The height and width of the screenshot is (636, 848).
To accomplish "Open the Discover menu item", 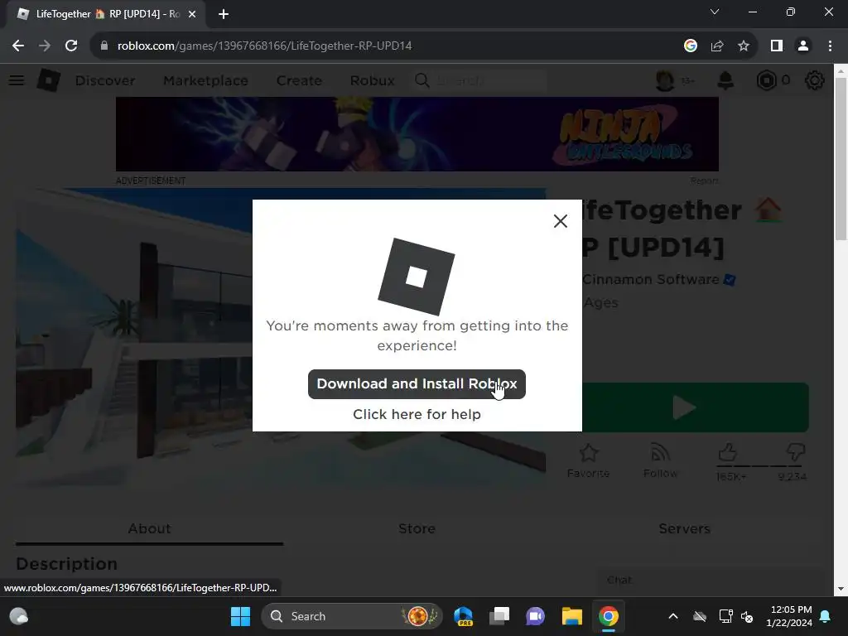I will [x=105, y=80].
